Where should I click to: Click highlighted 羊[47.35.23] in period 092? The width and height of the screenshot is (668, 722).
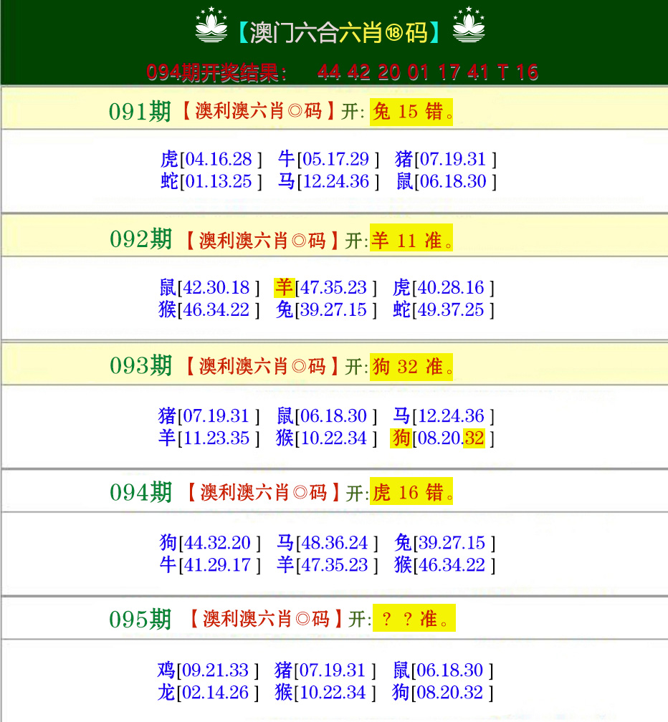point(325,288)
